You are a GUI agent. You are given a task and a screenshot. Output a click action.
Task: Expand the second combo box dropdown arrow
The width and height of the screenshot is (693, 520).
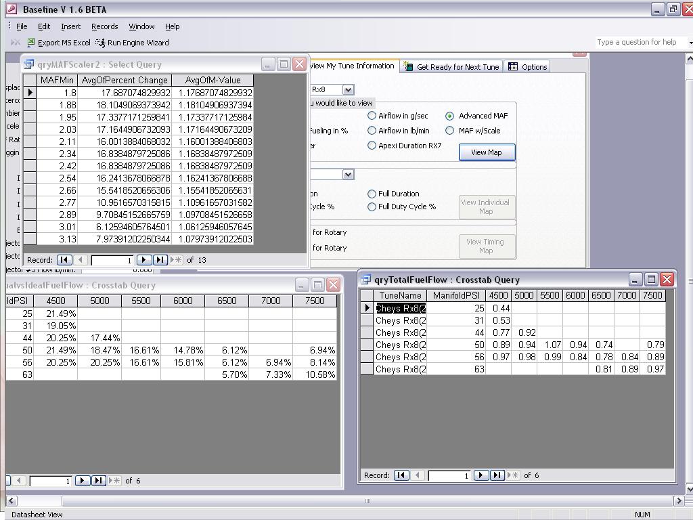pyautogui.click(x=348, y=175)
